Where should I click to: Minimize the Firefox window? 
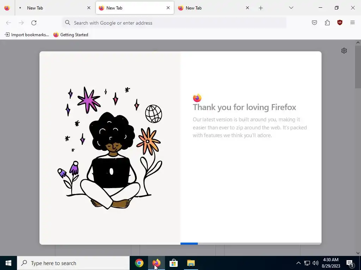(x=320, y=8)
